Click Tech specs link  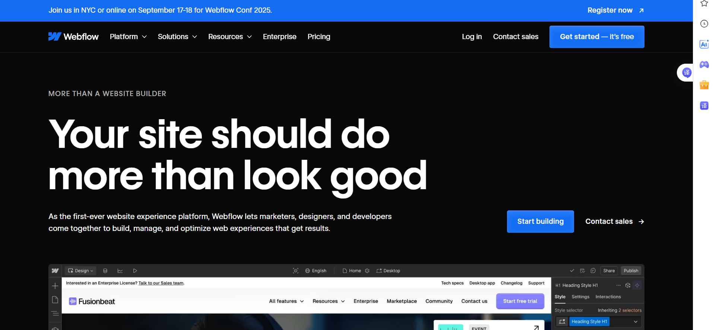tap(452, 283)
